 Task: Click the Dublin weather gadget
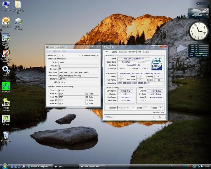click(199, 13)
